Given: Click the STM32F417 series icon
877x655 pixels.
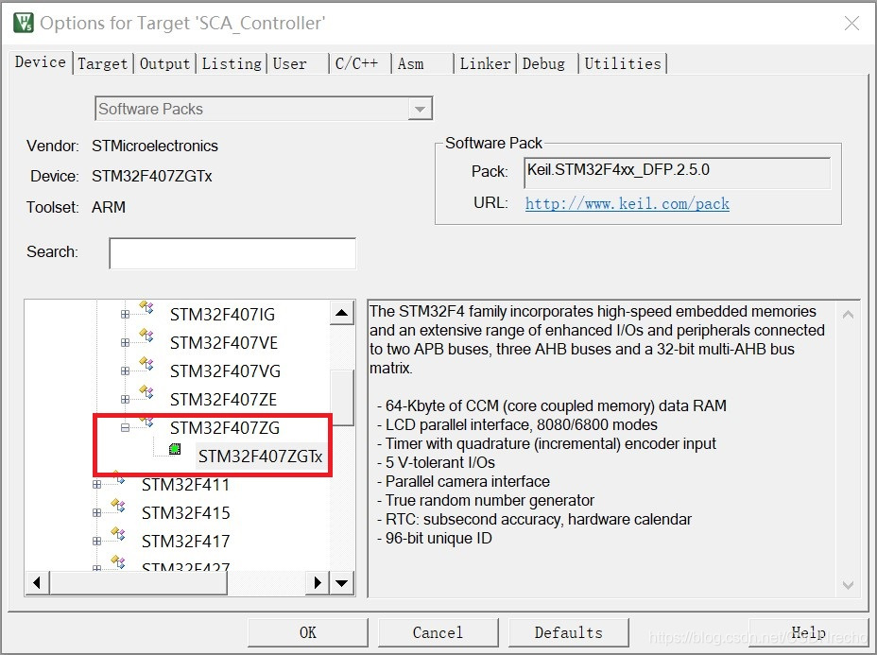Looking at the screenshot, I should [x=118, y=534].
